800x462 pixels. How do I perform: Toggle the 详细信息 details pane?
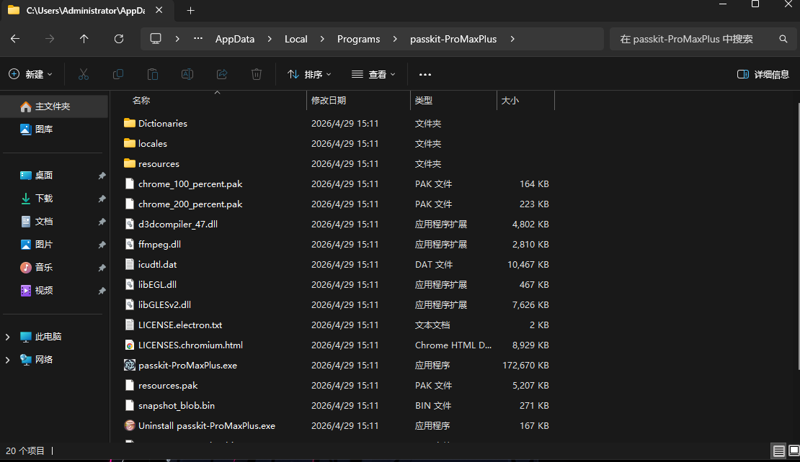click(x=763, y=74)
